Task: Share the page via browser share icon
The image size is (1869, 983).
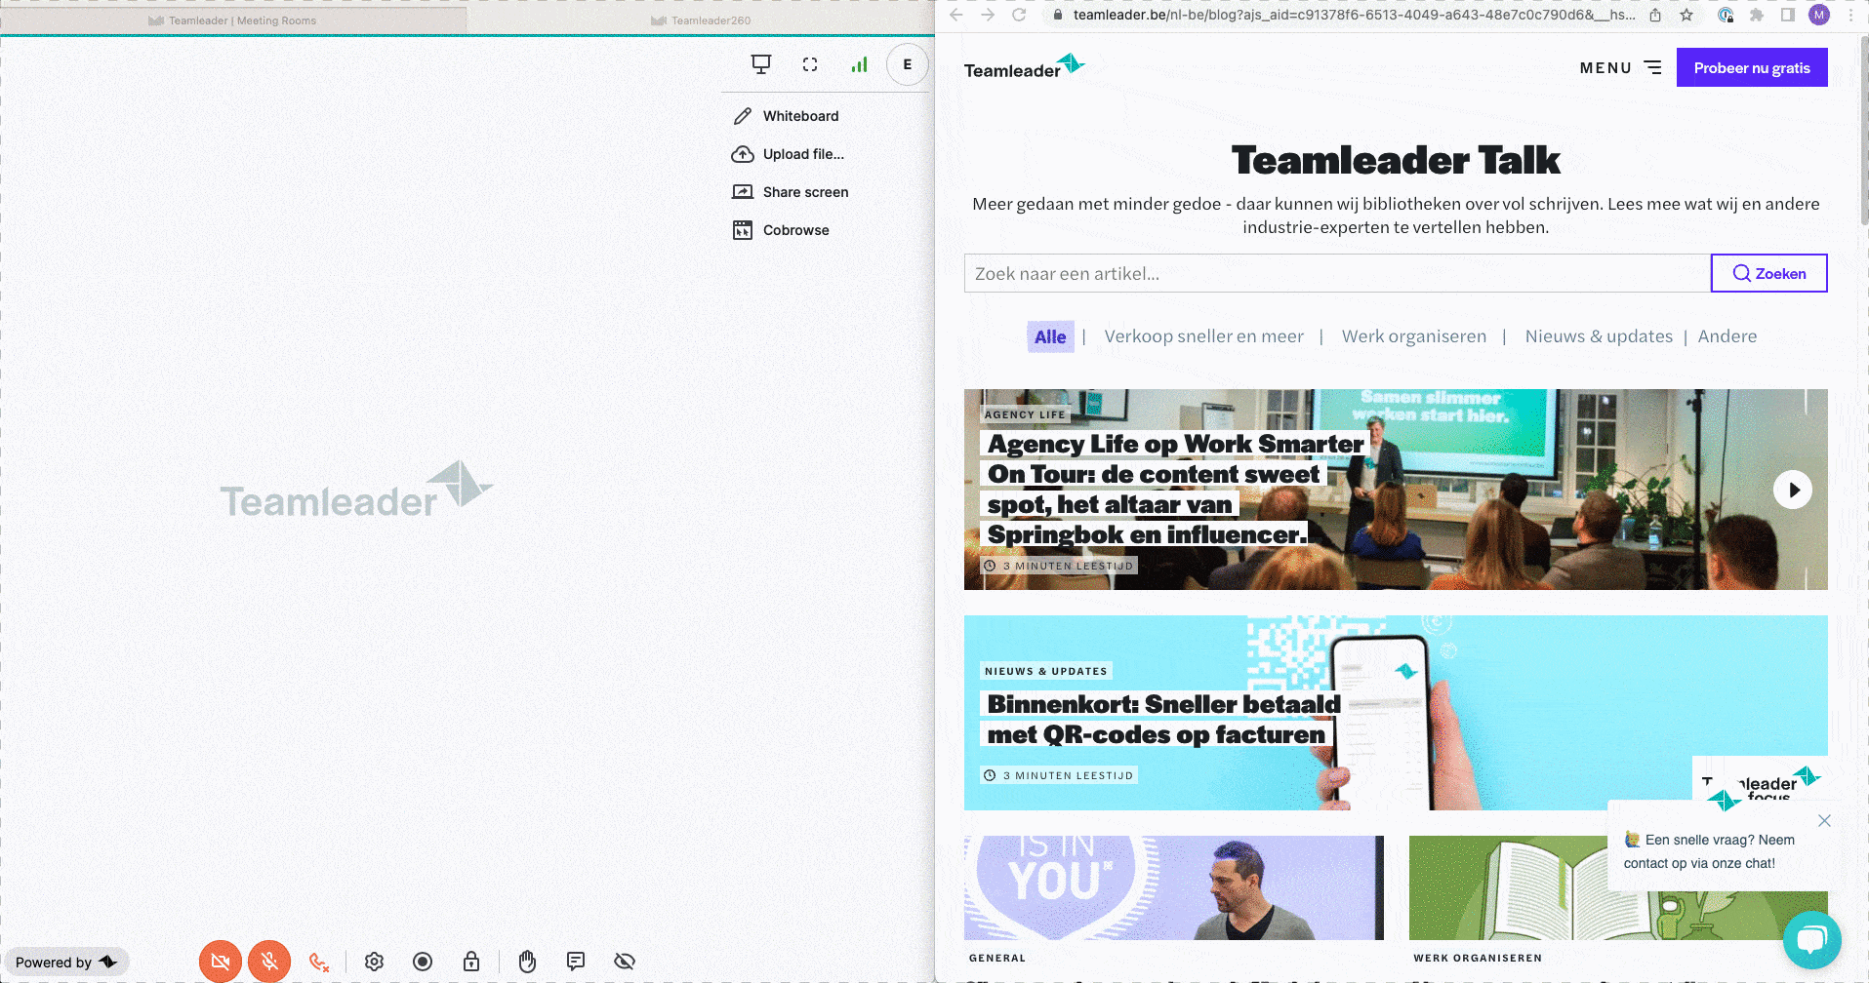Action: tap(1655, 15)
